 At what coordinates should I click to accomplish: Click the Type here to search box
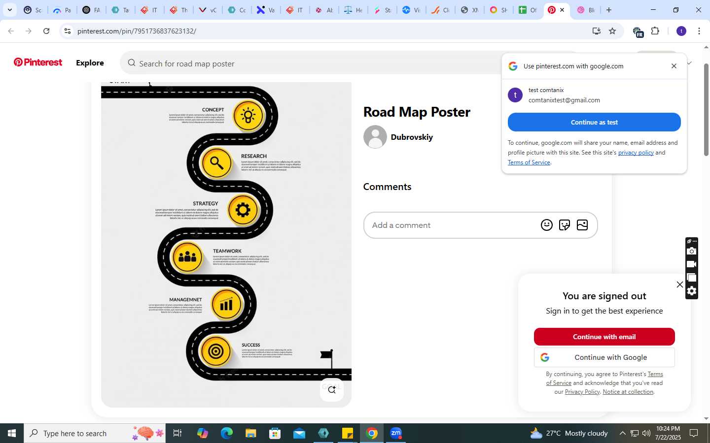coord(95,433)
